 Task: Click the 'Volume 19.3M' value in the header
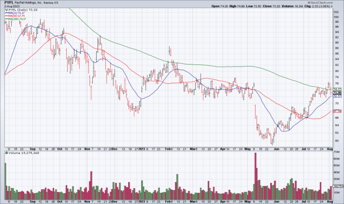pos(292,6)
